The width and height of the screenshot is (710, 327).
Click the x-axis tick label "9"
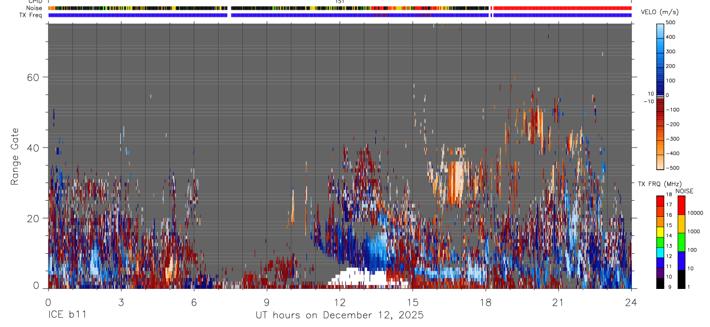(267, 302)
